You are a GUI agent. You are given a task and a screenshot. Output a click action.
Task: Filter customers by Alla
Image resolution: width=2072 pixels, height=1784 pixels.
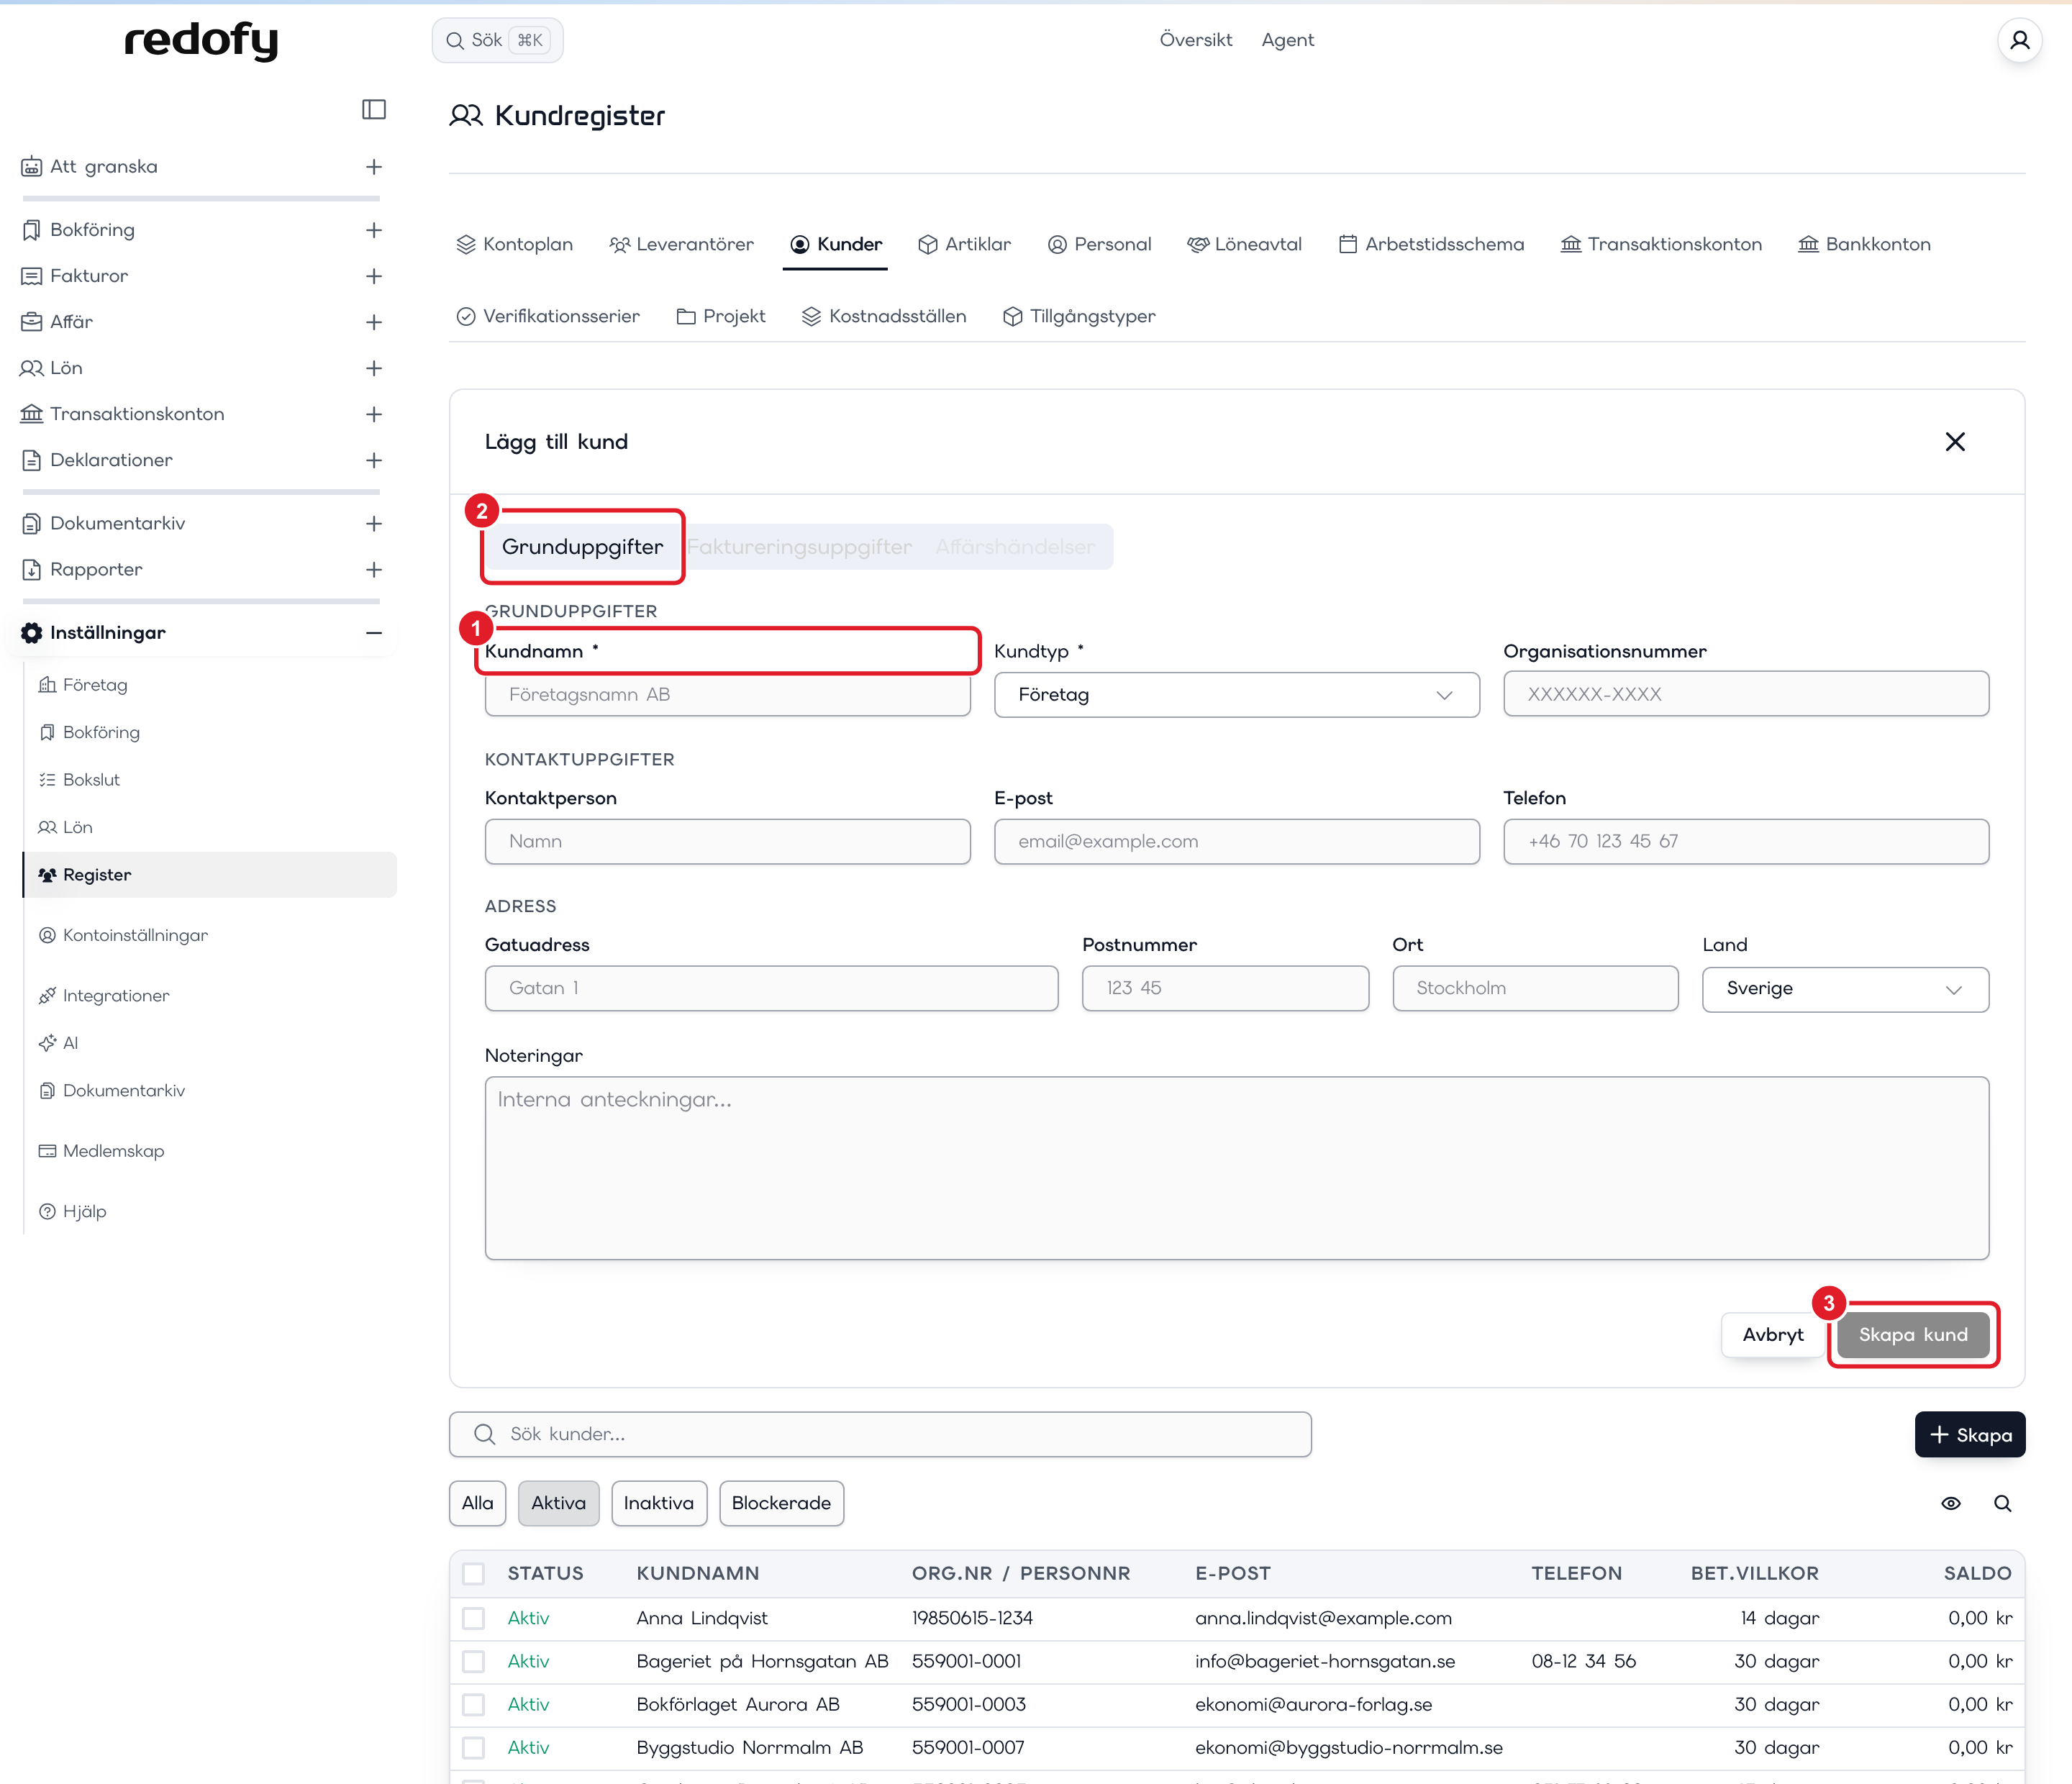(477, 1503)
